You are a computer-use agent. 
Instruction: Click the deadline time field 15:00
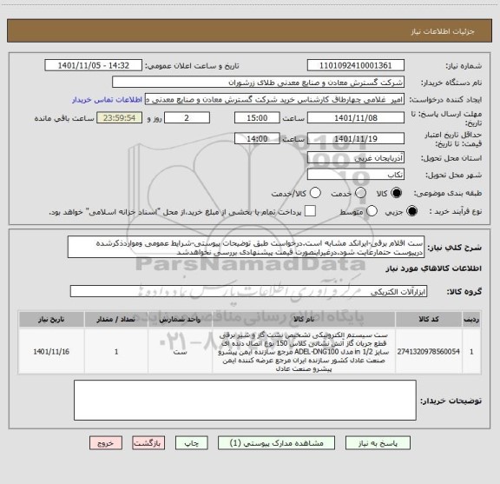257,118
